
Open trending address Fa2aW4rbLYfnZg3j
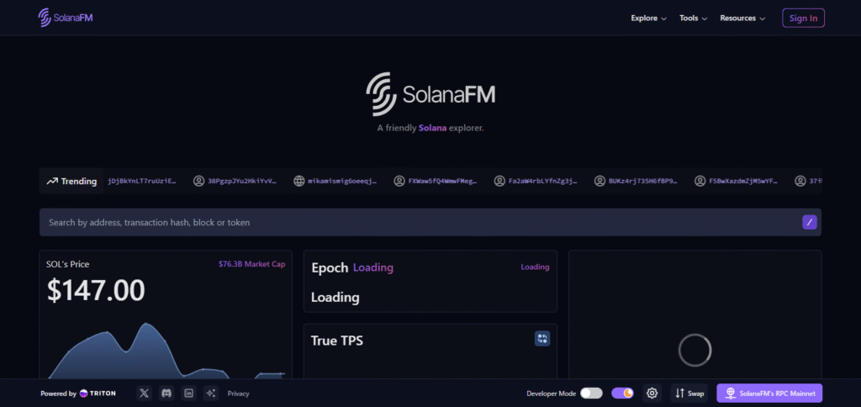(543, 181)
